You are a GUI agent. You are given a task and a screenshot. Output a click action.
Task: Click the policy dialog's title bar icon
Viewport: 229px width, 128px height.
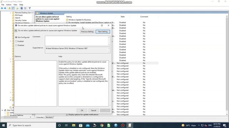16,25
